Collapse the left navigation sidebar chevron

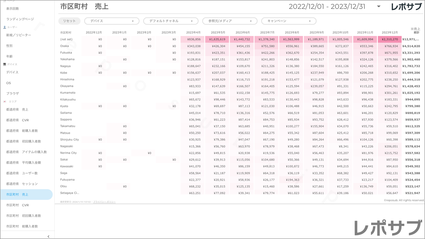pos(48,236)
